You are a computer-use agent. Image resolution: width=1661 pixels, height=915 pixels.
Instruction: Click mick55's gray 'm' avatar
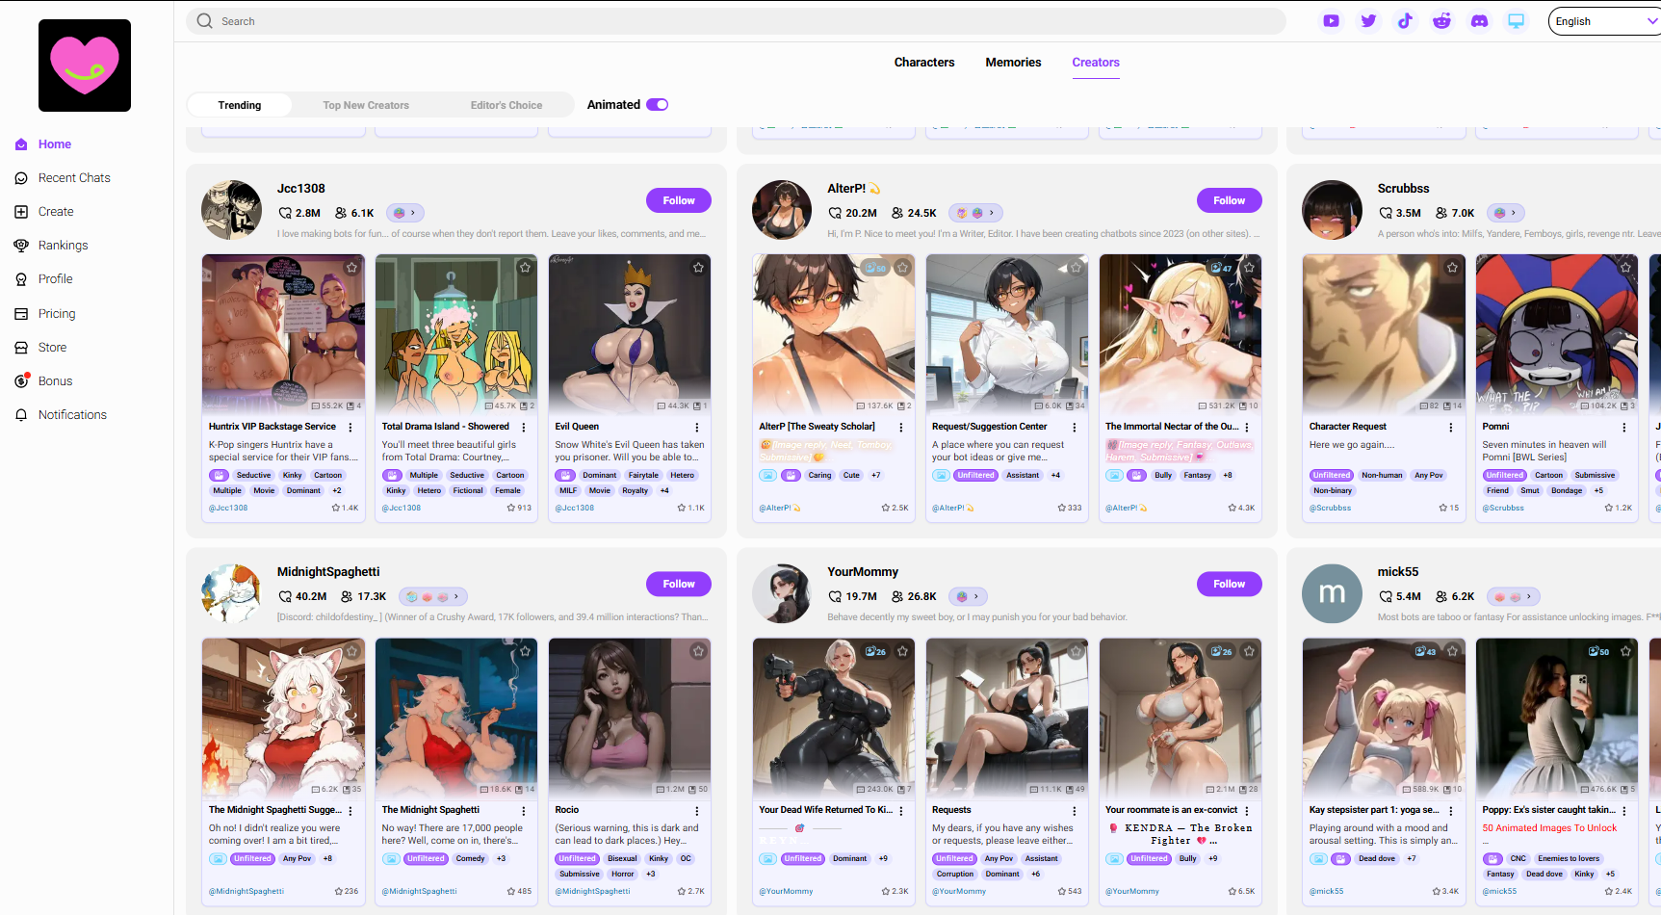pos(1332,593)
